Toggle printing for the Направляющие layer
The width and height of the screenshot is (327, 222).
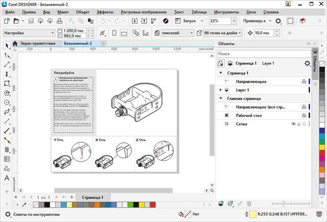[x=303, y=81]
